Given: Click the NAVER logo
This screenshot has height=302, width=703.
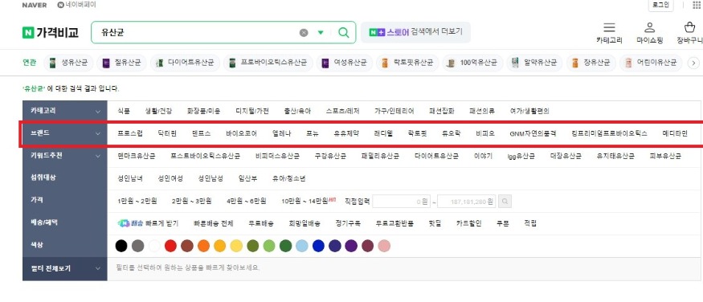Looking at the screenshot, I should (34, 5).
